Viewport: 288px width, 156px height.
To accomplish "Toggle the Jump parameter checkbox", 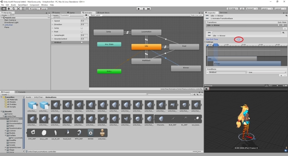I will [82, 28].
